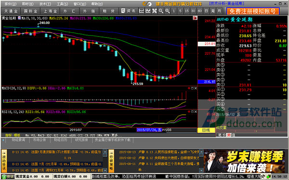Select the crossed drawing tools icon
289x180 pixels.
pos(155,11)
